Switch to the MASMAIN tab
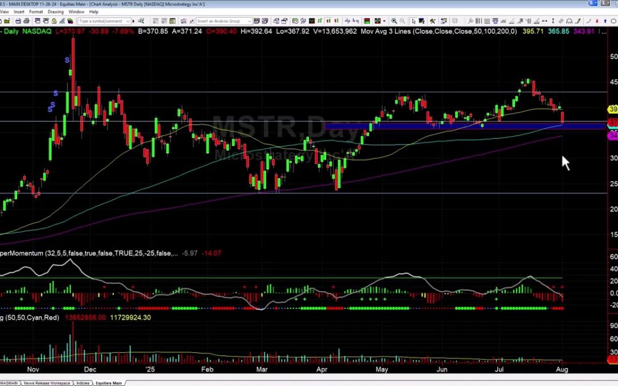Image resolution: width=618 pixels, height=386 pixels. click(9, 383)
